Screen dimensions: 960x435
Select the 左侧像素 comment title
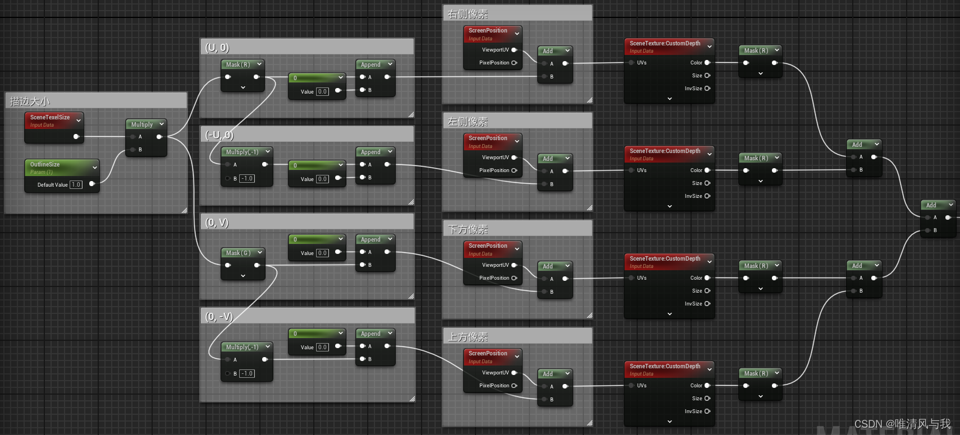pyautogui.click(x=468, y=122)
